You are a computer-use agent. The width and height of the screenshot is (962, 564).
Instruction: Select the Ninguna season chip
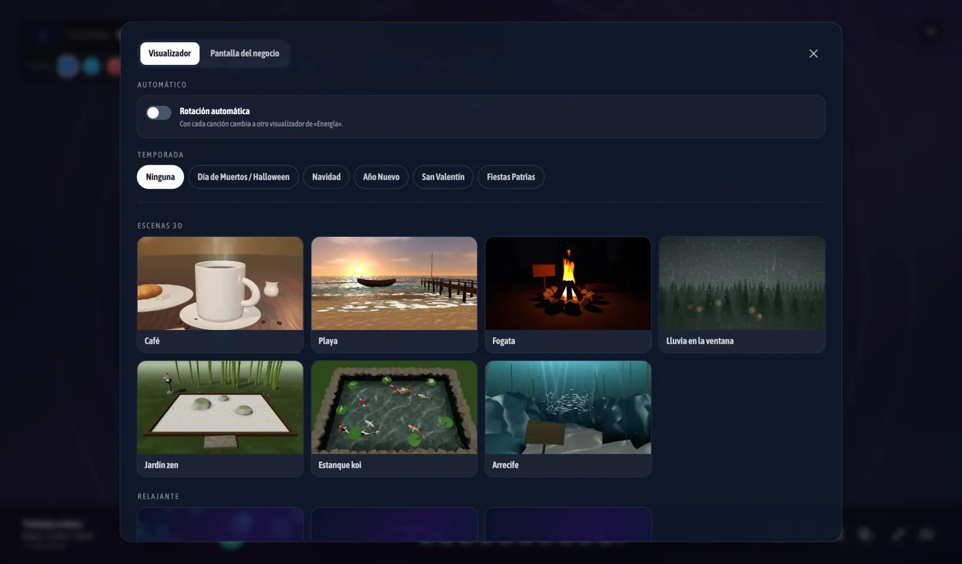(161, 177)
